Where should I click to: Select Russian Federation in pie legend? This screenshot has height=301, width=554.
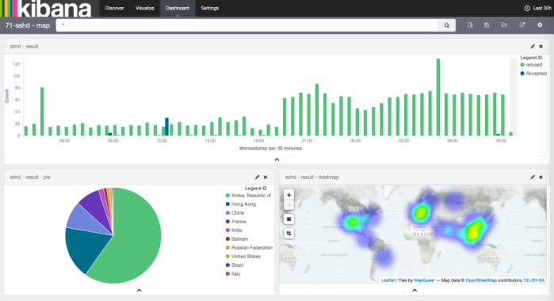click(x=249, y=248)
